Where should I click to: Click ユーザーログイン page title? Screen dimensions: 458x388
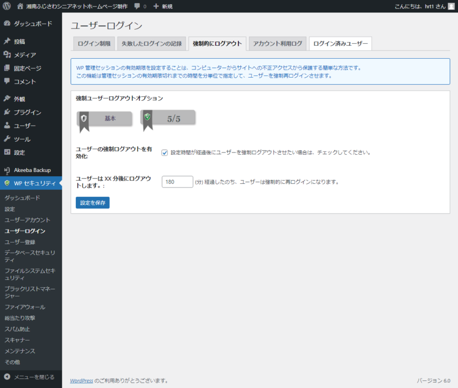click(107, 26)
